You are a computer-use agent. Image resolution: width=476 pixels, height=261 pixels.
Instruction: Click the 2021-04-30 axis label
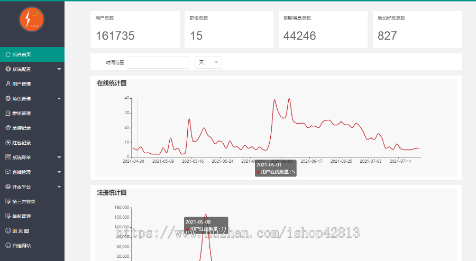133,161
